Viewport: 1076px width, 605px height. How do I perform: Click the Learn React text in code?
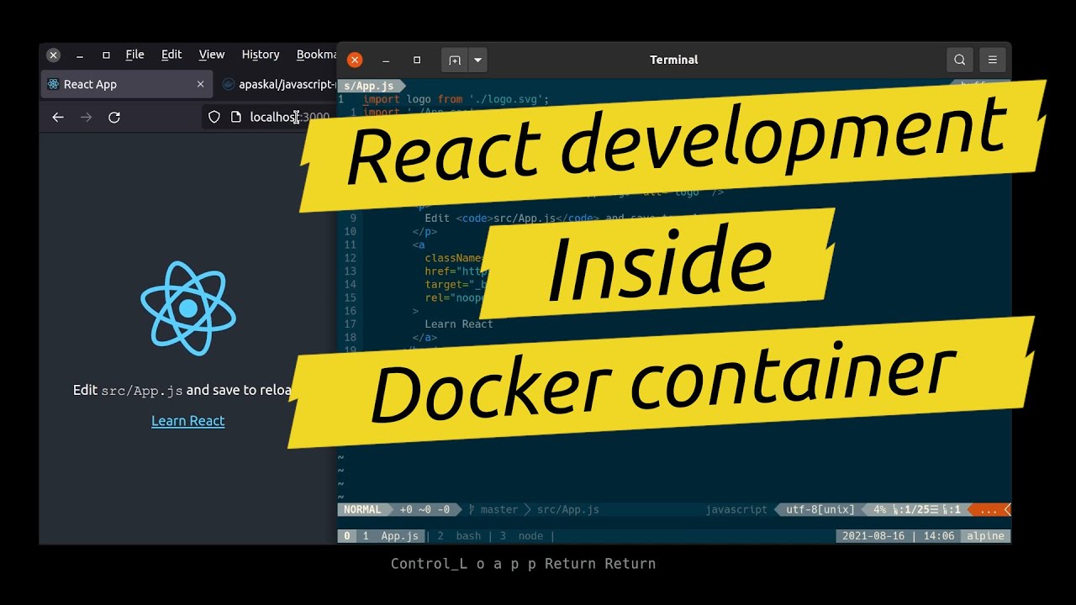click(x=459, y=324)
